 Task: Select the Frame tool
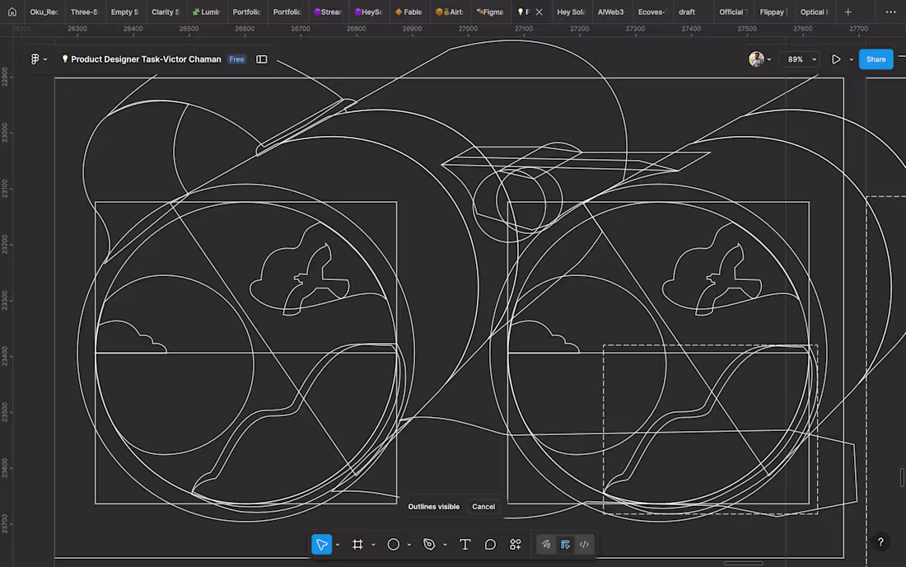tap(357, 545)
